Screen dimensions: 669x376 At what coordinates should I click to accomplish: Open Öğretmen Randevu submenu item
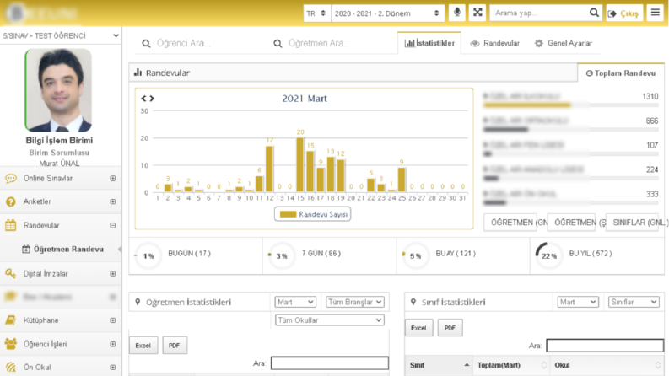pyautogui.click(x=61, y=249)
